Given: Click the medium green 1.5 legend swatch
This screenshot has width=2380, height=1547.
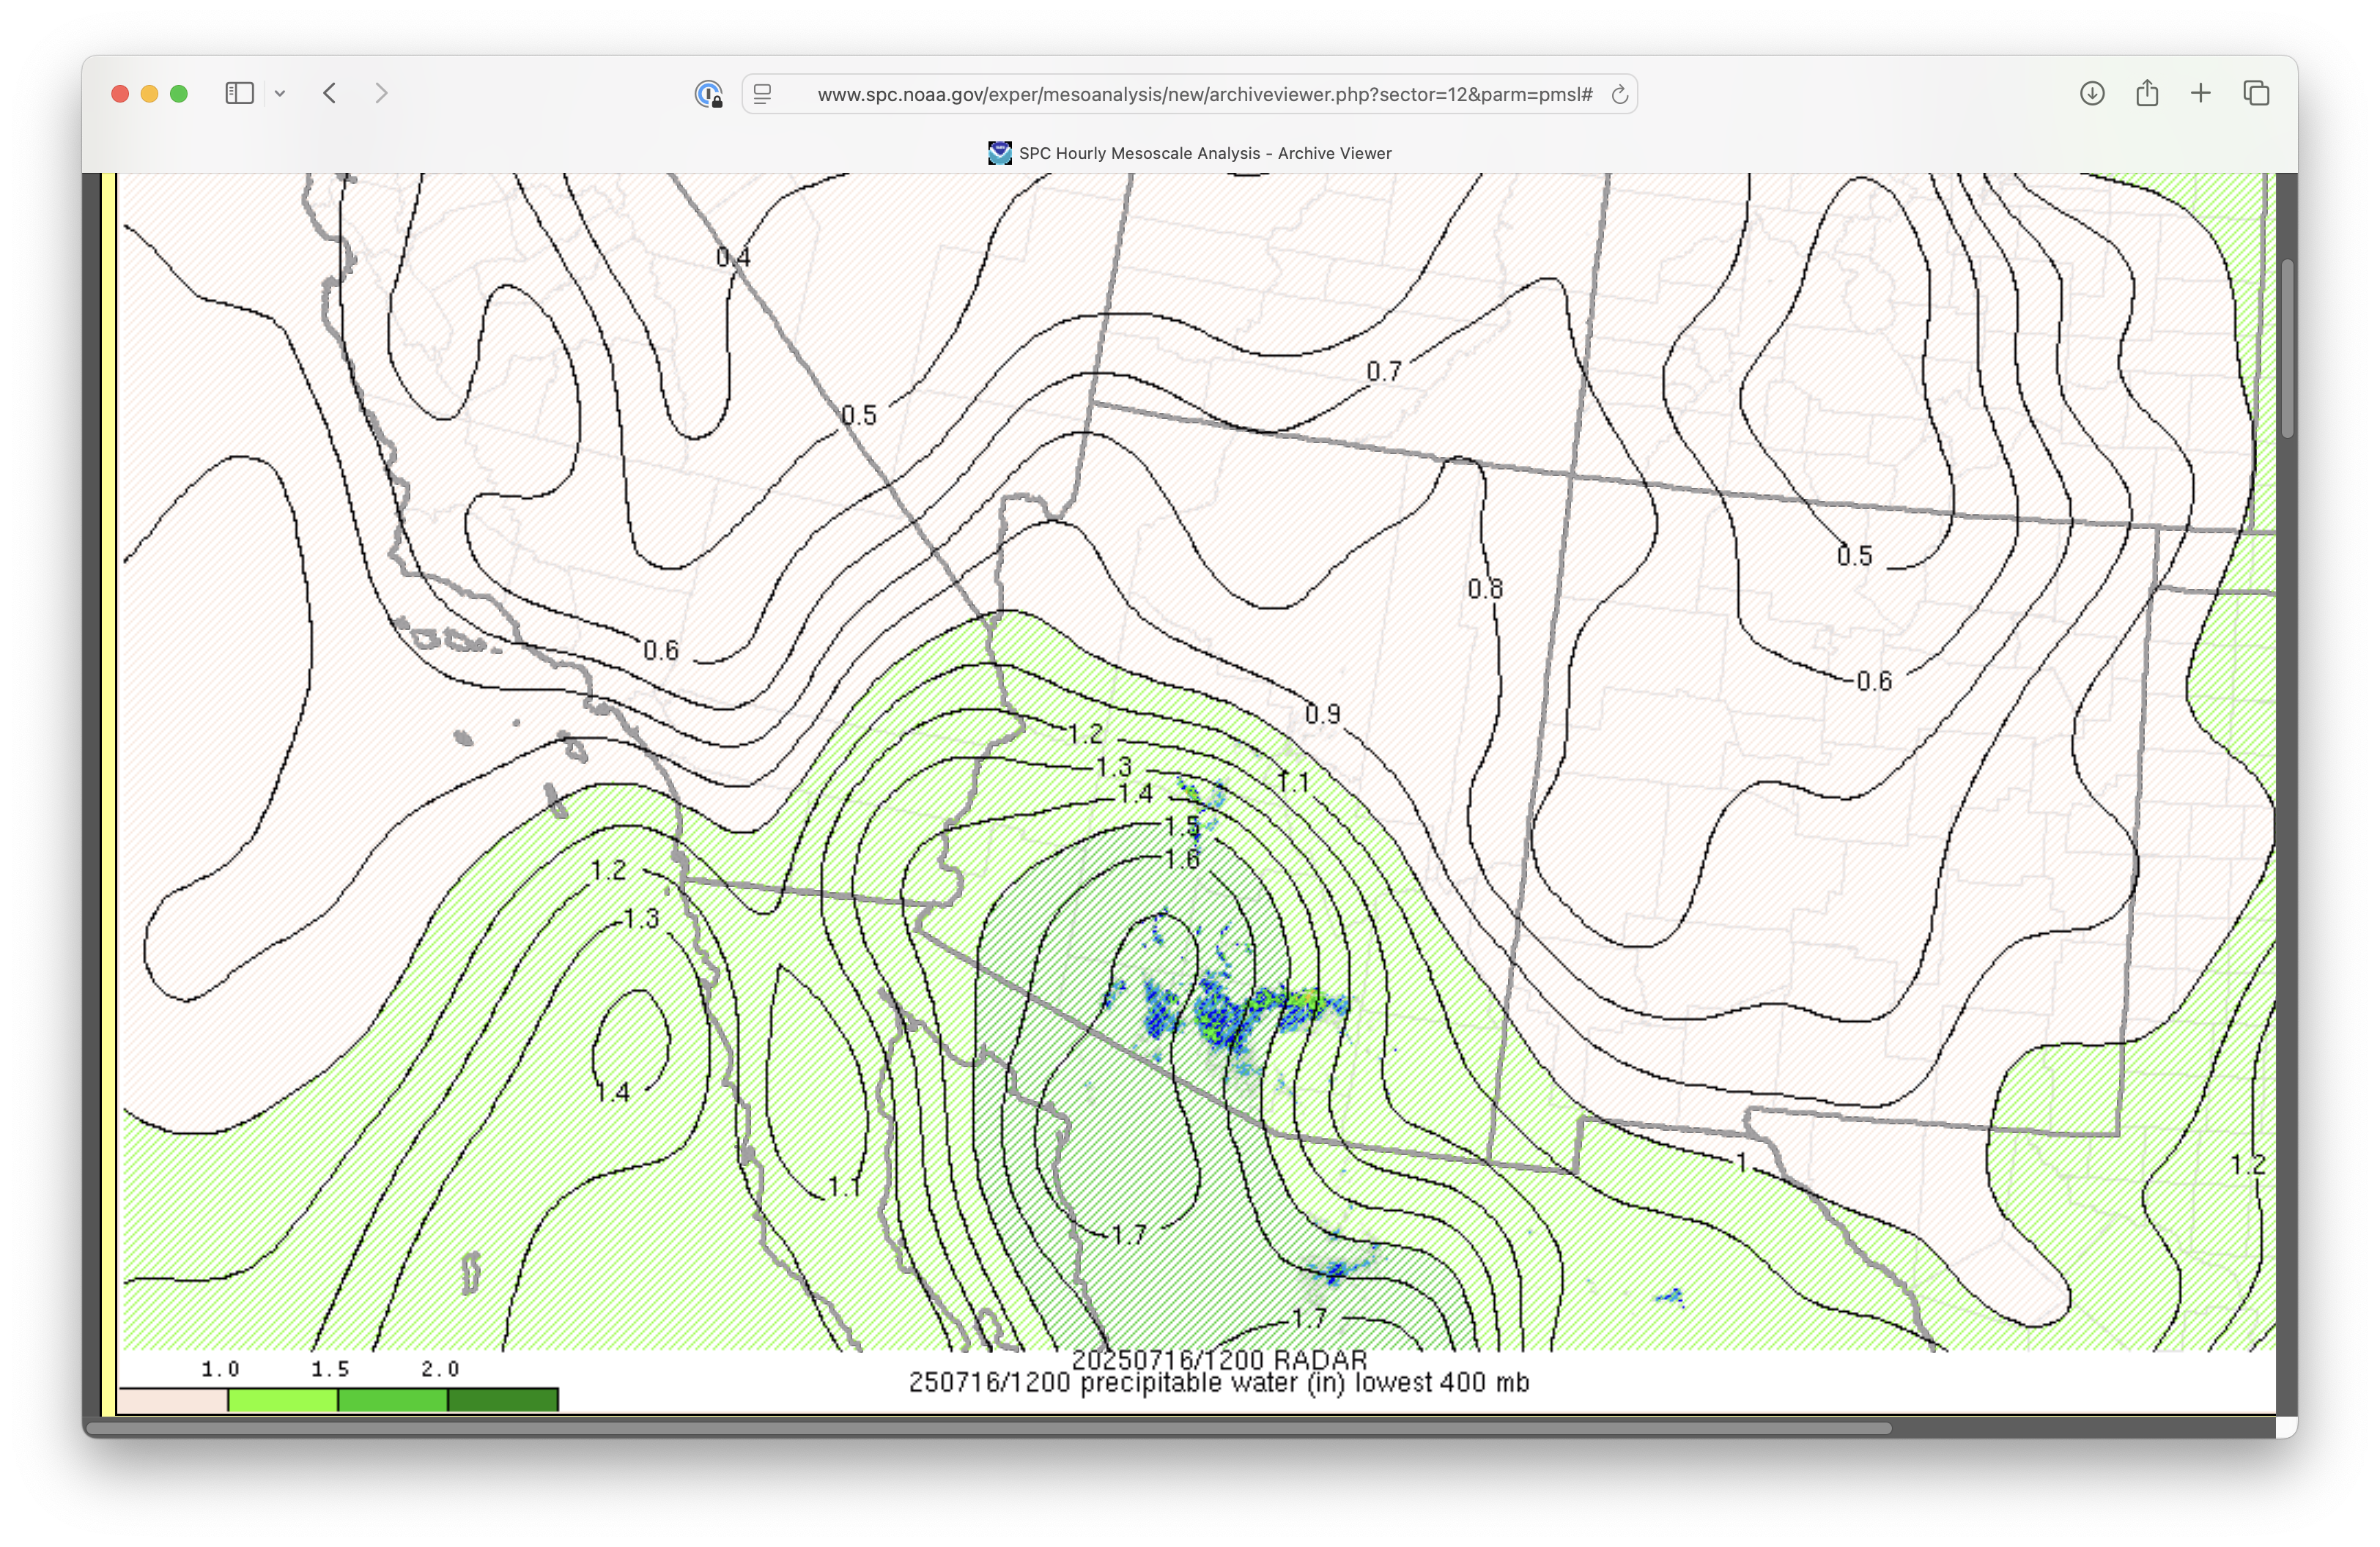Looking at the screenshot, I should (x=392, y=1399).
